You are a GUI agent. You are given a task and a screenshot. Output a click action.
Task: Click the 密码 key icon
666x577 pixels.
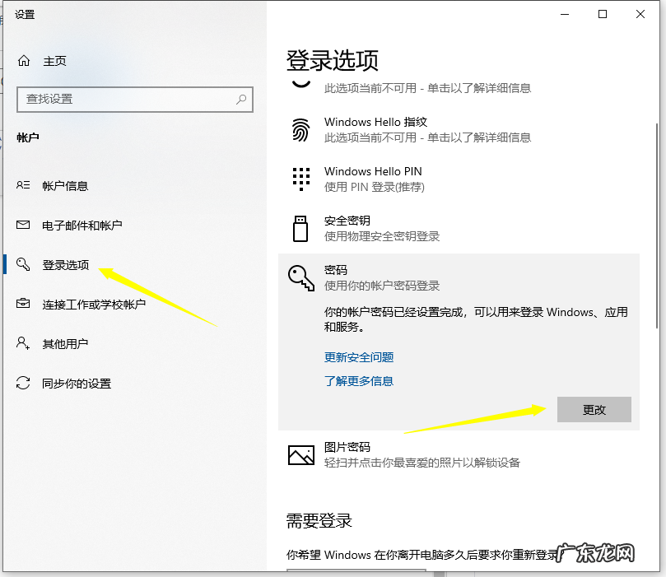pos(301,278)
